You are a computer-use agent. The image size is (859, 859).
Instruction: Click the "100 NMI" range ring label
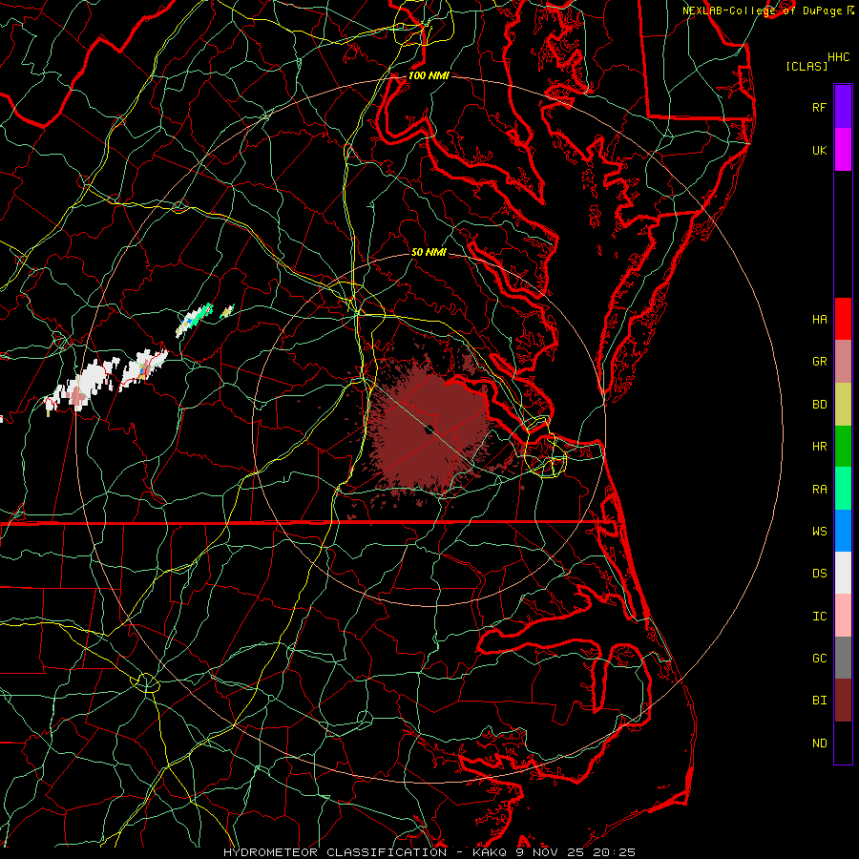pos(429,75)
